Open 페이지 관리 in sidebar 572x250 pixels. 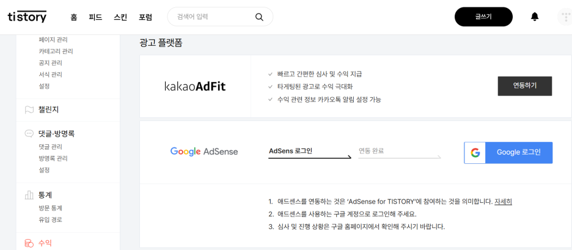click(x=53, y=39)
